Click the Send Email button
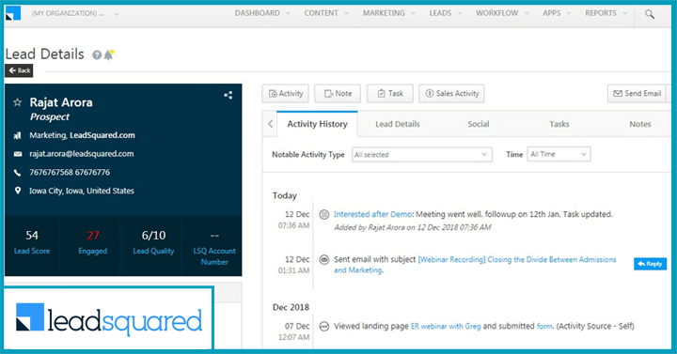The height and width of the screenshot is (354, 677). coord(637,94)
